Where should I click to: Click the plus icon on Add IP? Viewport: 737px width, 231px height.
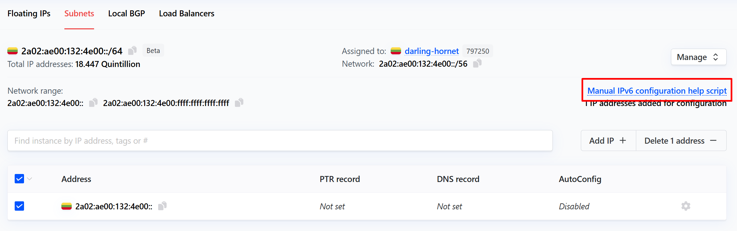click(623, 141)
